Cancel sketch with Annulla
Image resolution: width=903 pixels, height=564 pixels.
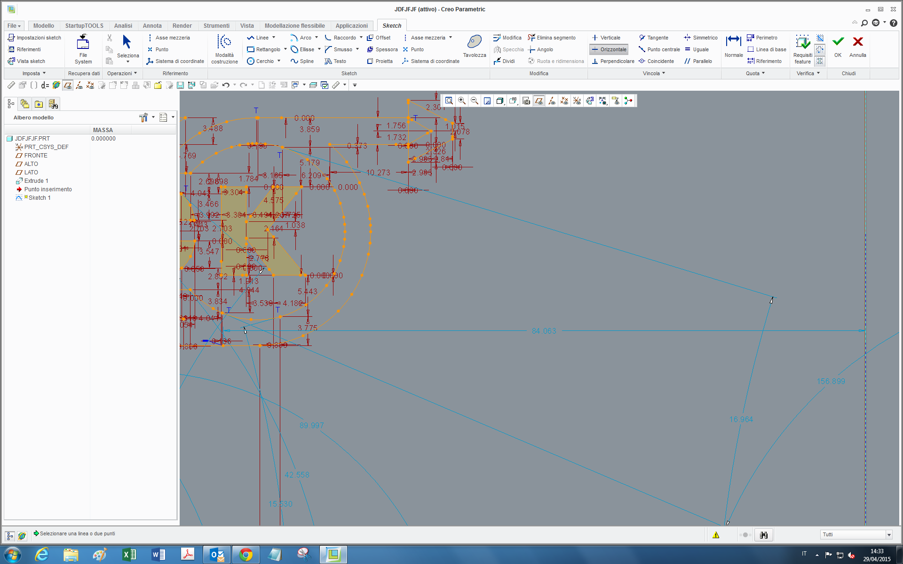tap(857, 46)
